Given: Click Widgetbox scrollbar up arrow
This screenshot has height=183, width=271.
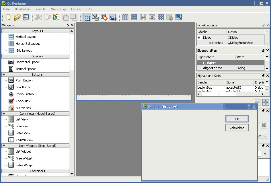Looking at the screenshot, I should coord(72,31).
